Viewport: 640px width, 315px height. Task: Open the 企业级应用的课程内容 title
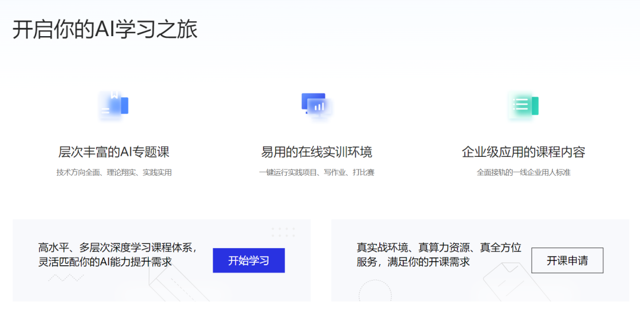[523, 152]
